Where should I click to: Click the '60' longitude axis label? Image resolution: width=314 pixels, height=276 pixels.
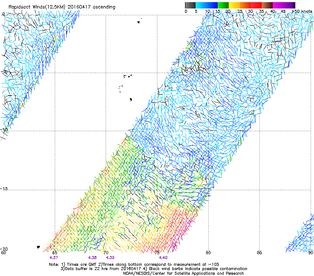[x=3, y=253]
